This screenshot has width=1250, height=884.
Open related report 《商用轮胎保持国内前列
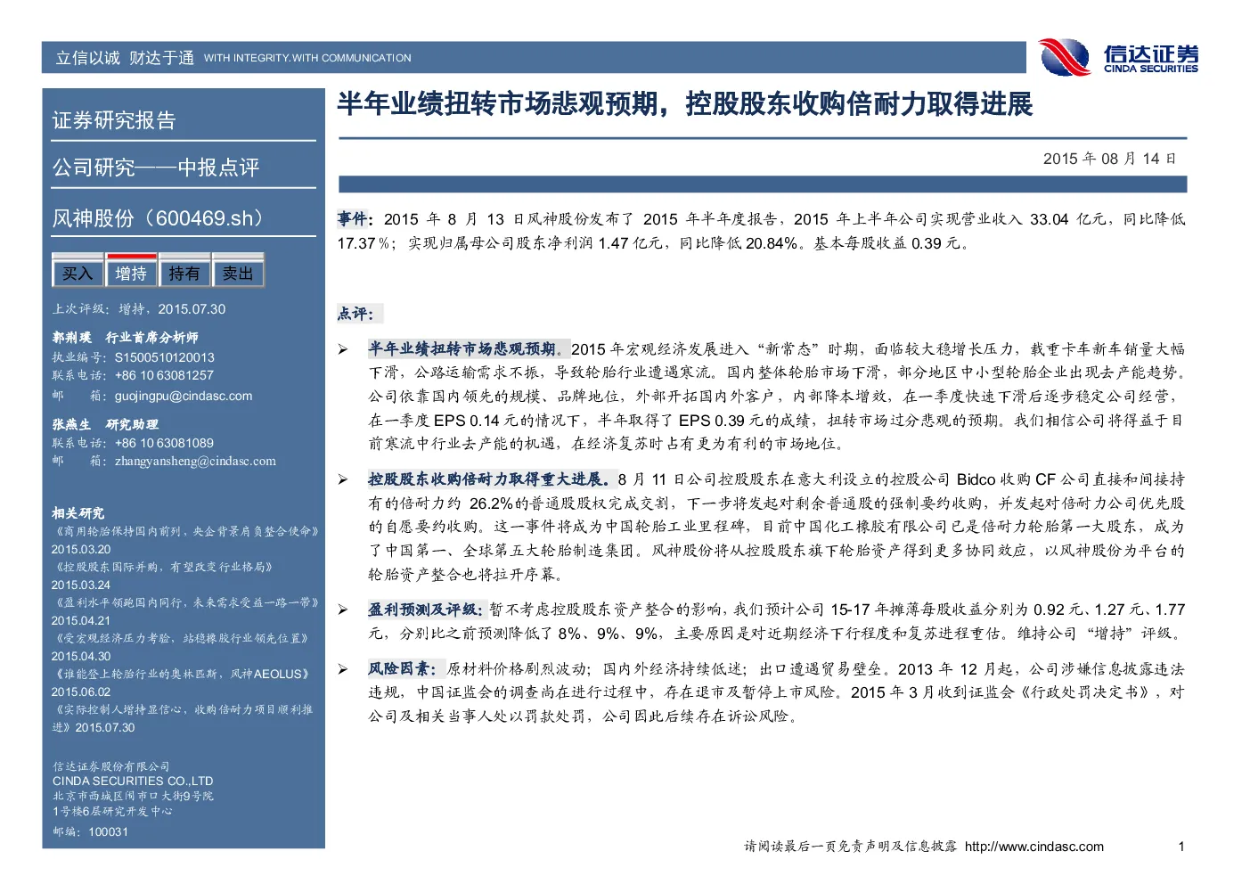point(185,531)
